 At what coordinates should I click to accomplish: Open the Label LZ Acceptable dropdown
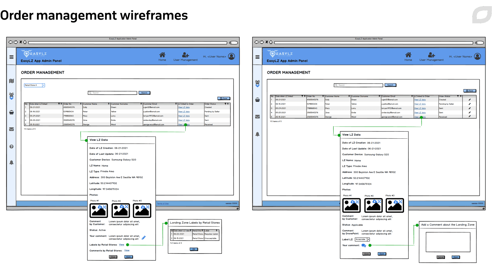click(362, 240)
